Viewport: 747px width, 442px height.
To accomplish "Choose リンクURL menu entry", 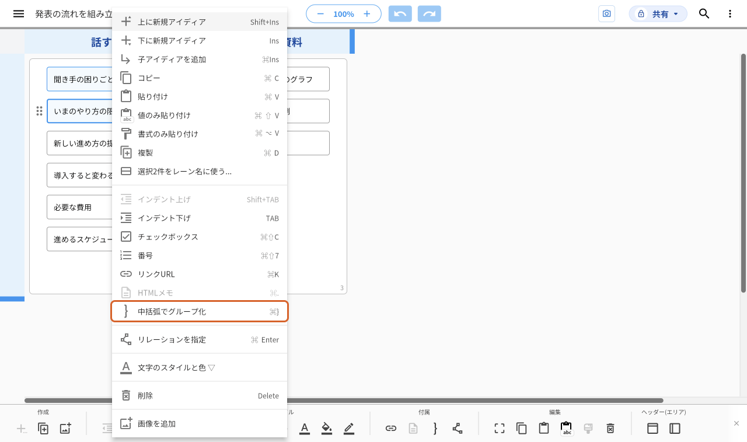I will tap(200, 274).
